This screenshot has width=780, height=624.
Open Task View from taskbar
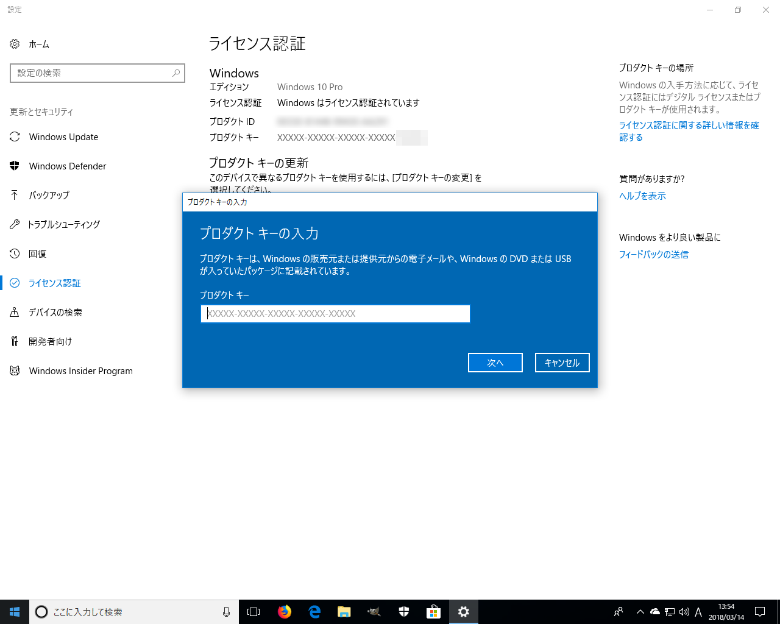253,612
